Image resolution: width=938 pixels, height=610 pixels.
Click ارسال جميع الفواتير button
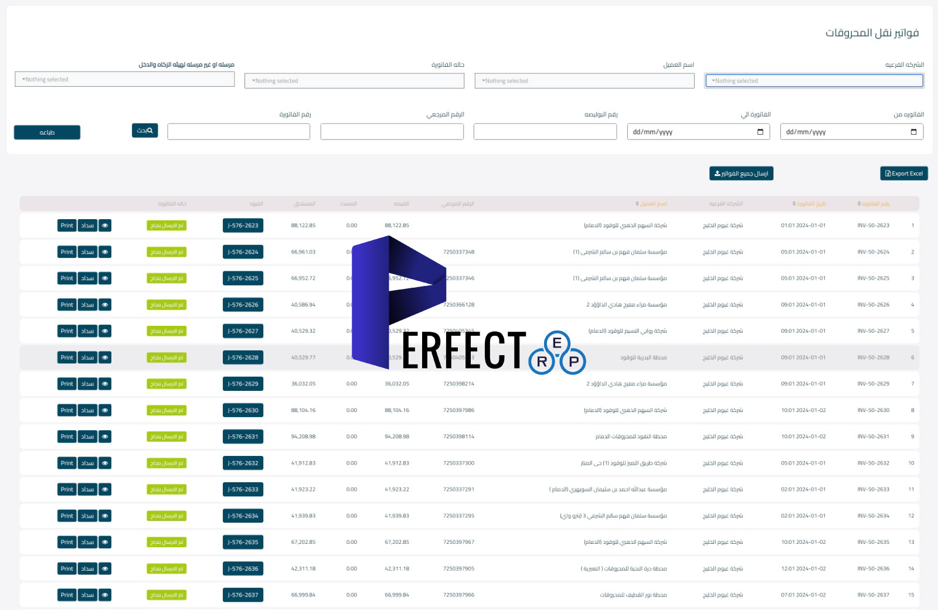click(x=741, y=173)
